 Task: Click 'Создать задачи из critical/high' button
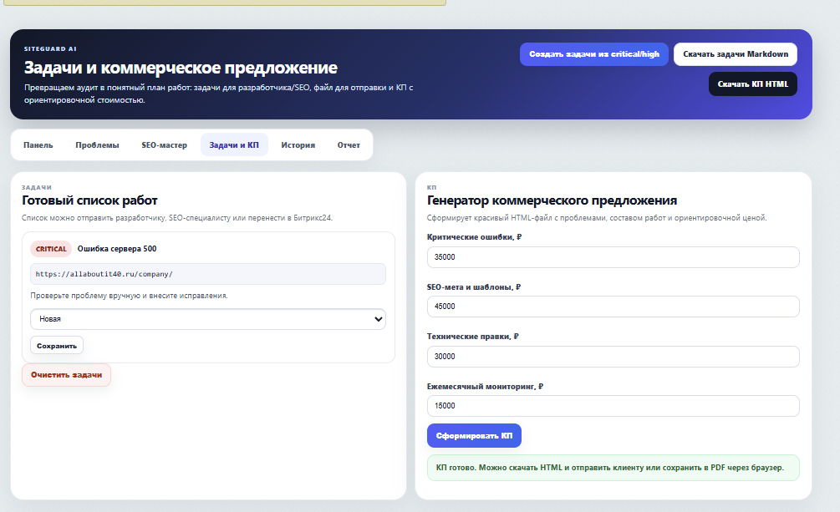click(x=593, y=54)
